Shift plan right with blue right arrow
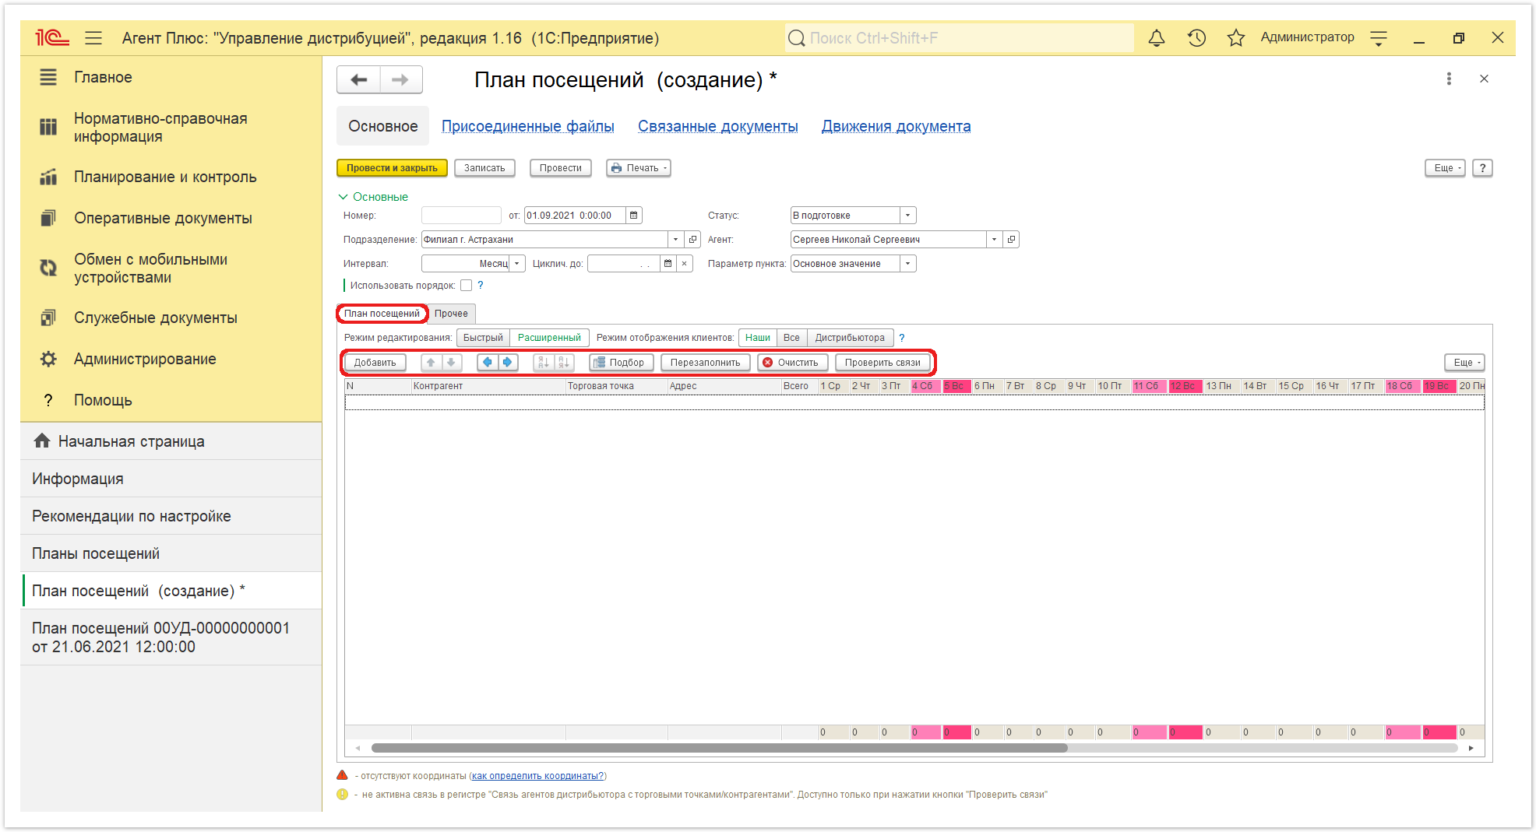 (508, 363)
